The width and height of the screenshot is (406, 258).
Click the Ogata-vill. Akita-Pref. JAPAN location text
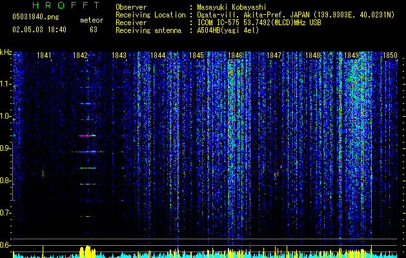click(x=296, y=15)
